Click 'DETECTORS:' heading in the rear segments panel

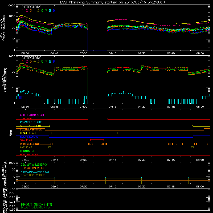tap(32, 58)
